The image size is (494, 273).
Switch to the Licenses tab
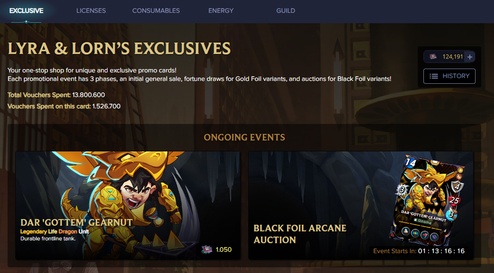pos(91,10)
